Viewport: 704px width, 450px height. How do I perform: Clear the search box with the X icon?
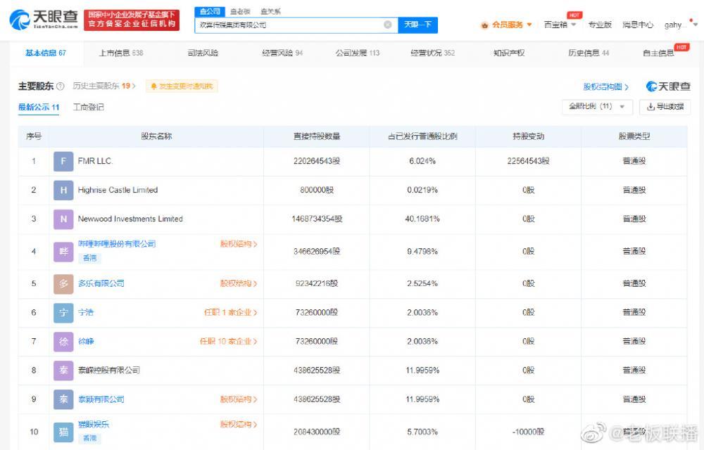pos(388,25)
